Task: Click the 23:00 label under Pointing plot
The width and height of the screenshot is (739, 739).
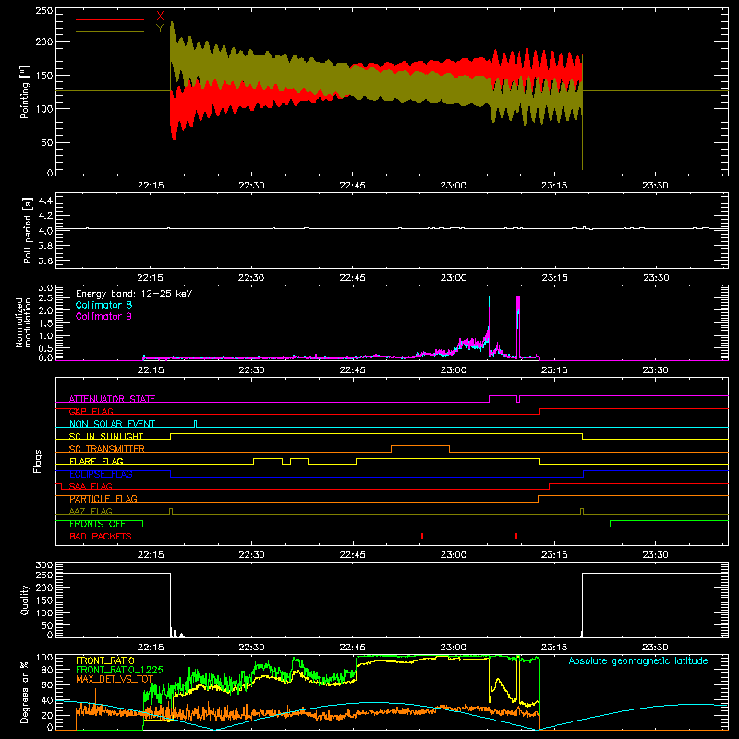Action: click(x=454, y=186)
